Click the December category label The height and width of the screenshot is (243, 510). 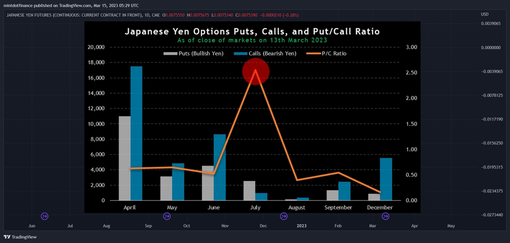click(x=380, y=208)
